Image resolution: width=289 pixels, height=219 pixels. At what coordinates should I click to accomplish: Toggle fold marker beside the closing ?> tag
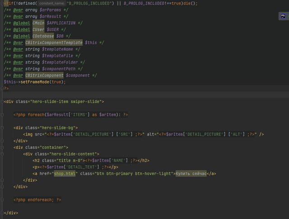pyautogui.click(x=2, y=88)
